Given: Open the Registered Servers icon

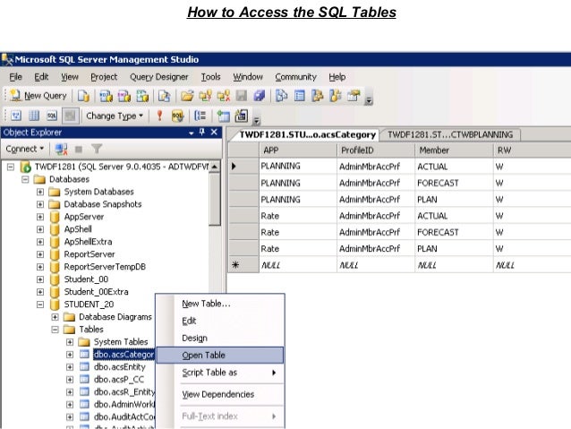Looking at the screenshot, I should point(282,96).
